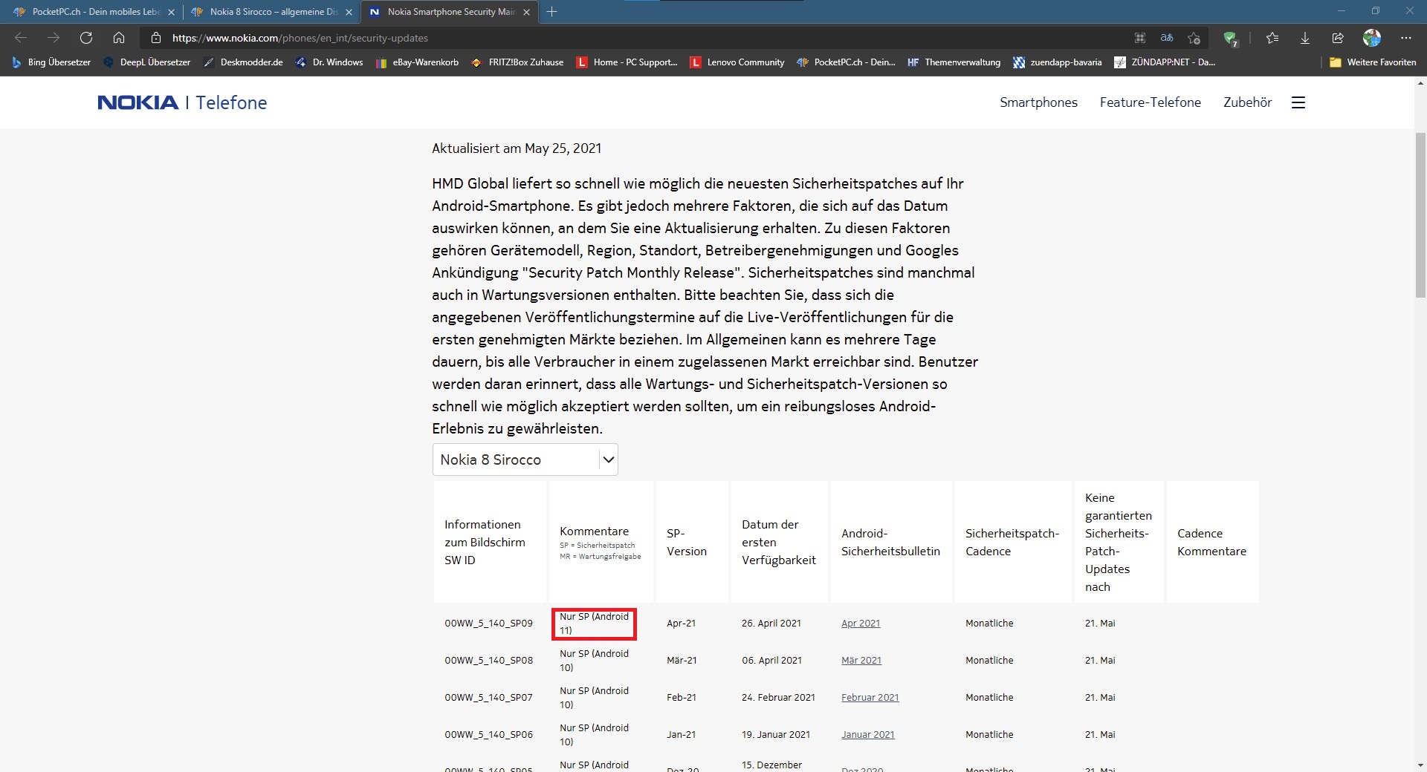
Task: Click the date 26. April 2021
Action: [771, 624]
